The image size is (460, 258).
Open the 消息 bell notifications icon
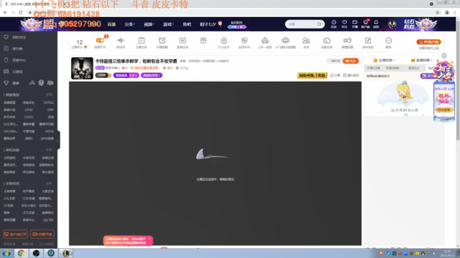click(376, 24)
